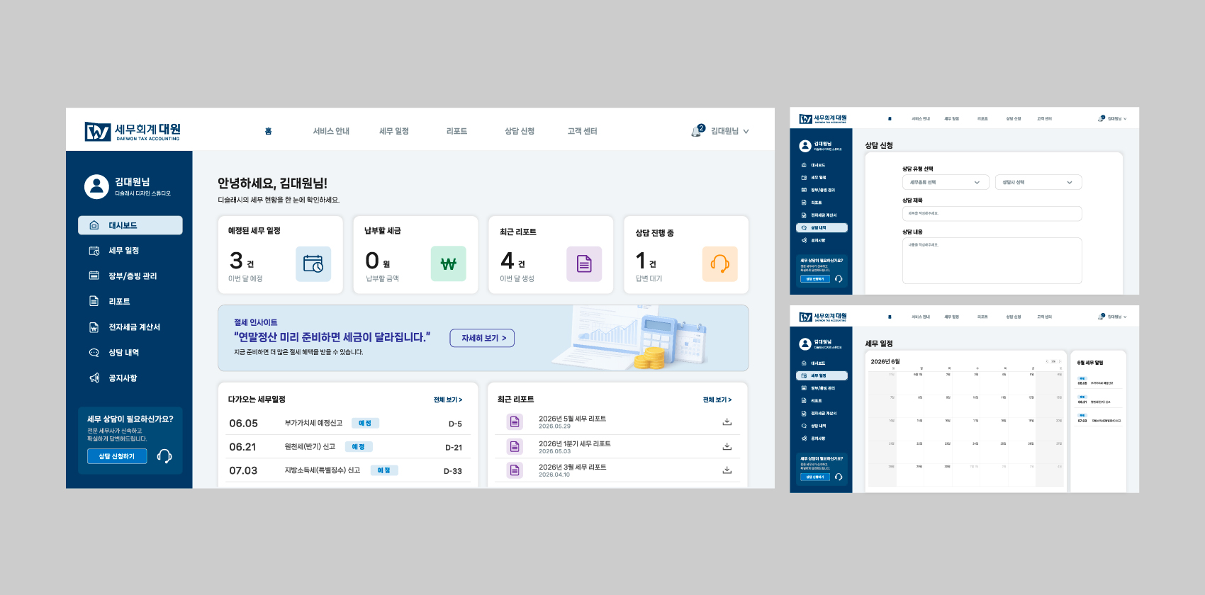Screen dimensions: 1205x595
Task: Expand the 김대원님 account menu on the large dashboard
Action: pos(730,131)
